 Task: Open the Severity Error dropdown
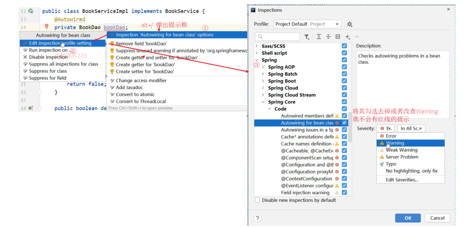(385, 128)
